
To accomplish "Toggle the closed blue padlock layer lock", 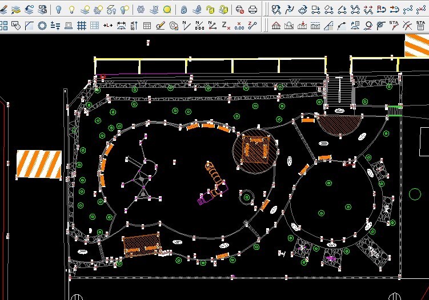I will click(183, 10).
